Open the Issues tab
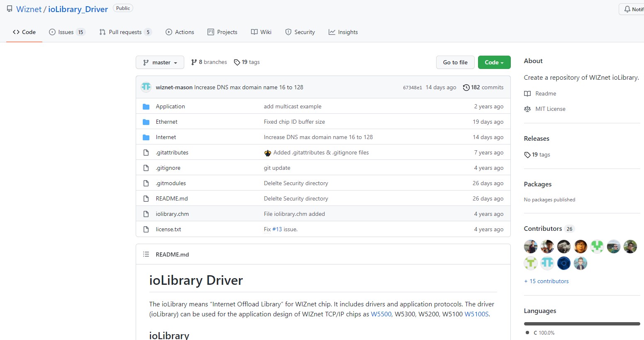The width and height of the screenshot is (644, 340). point(67,32)
